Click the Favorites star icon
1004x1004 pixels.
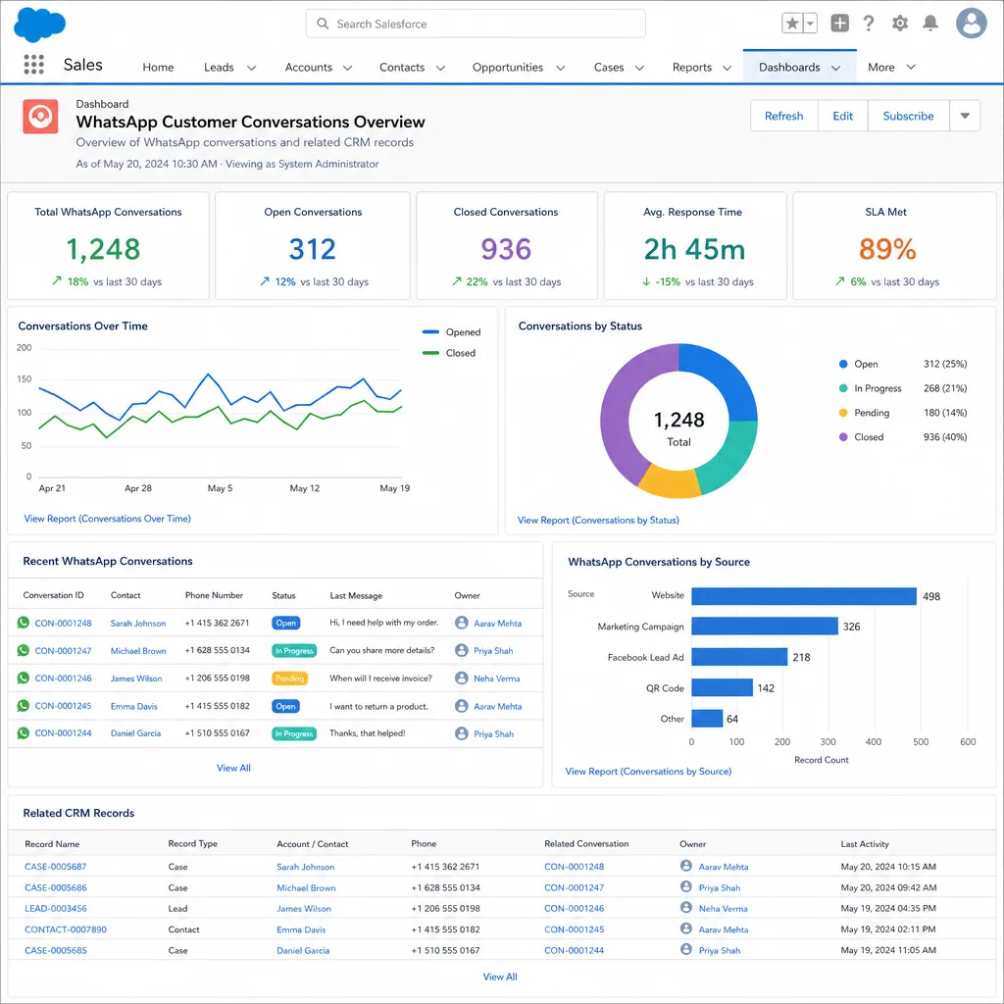coord(792,24)
